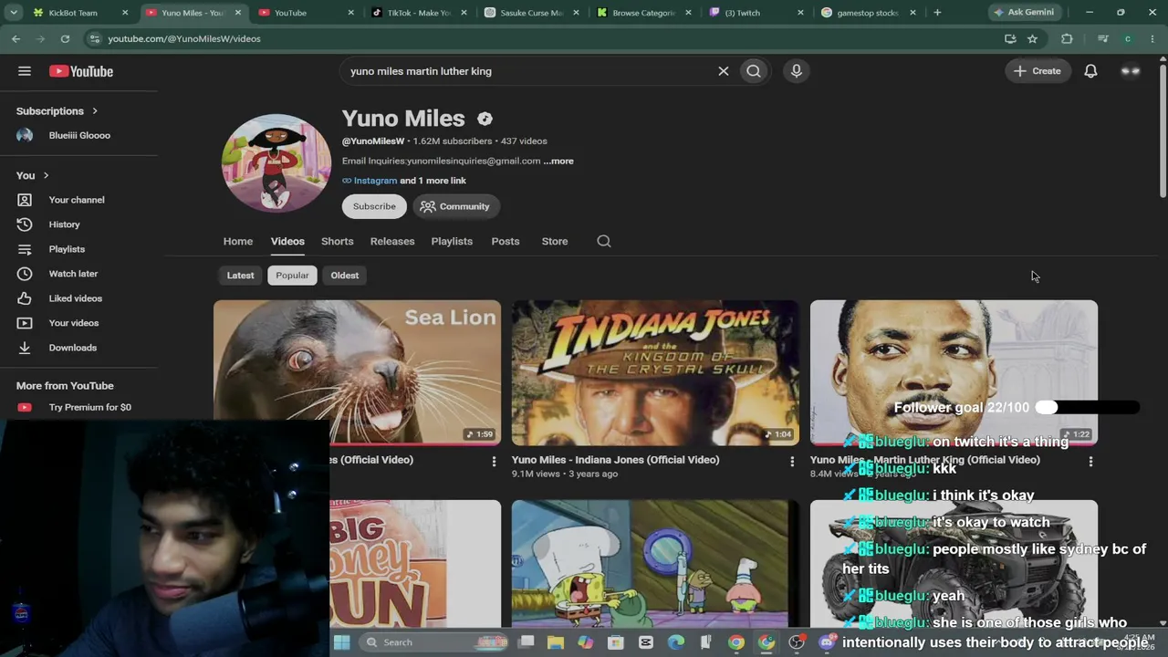Viewport: 1168px width, 657px height.
Task: Open the notifications bell
Action: pyautogui.click(x=1090, y=71)
